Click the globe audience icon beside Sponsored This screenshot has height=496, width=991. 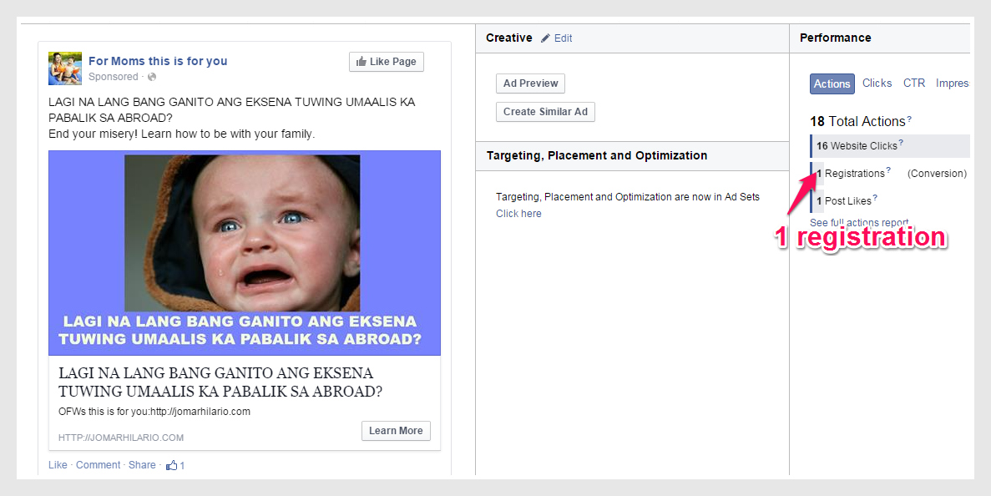[152, 77]
